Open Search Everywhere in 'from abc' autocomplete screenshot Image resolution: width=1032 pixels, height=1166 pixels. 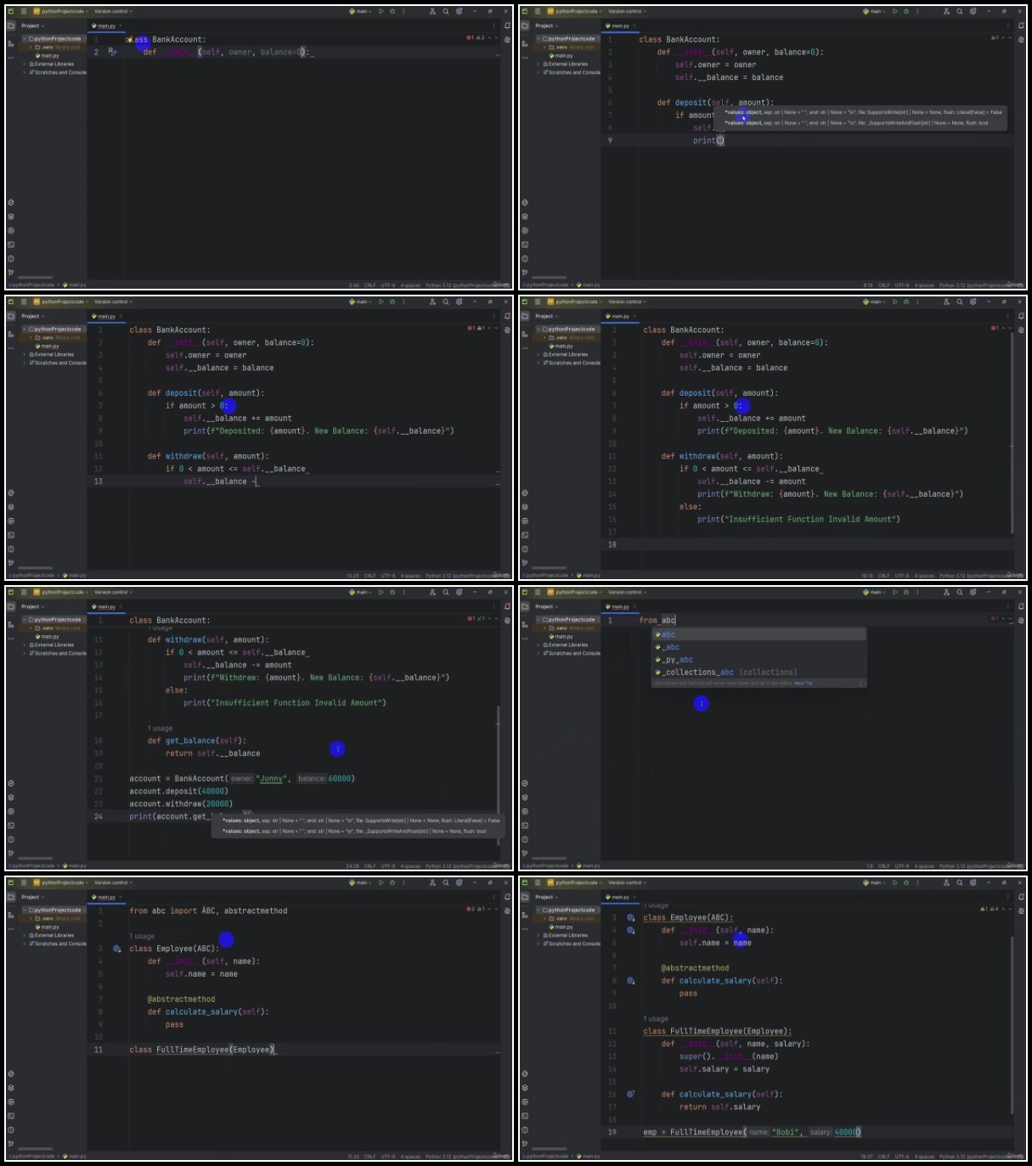point(960,593)
